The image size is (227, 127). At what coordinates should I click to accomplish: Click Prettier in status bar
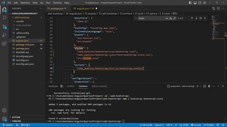(209, 125)
